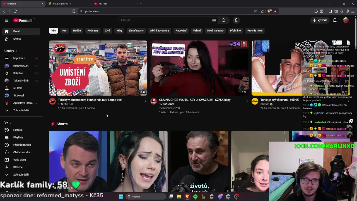
Task: Click the magnifier search button
Action: point(224,20)
